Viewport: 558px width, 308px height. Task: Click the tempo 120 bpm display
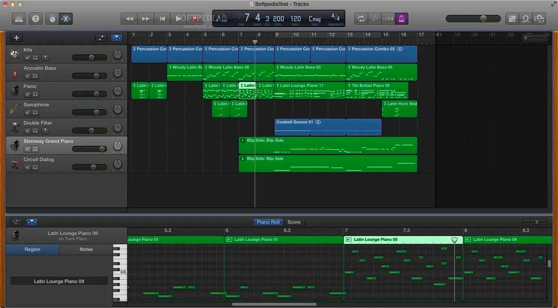coord(295,19)
